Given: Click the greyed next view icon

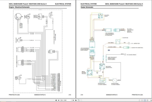Looking at the screenshot, I should click(81, 100).
